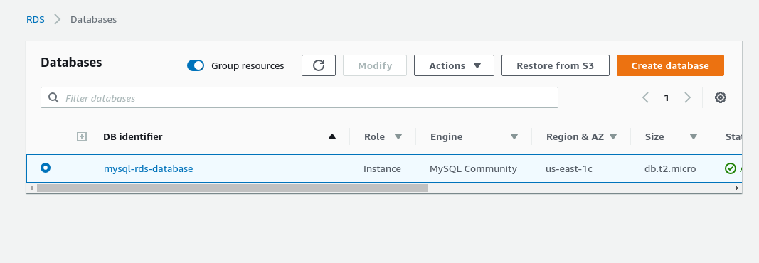This screenshot has height=263, width=759.
Task: Open the RDS breadcrumb link
Action: point(36,20)
